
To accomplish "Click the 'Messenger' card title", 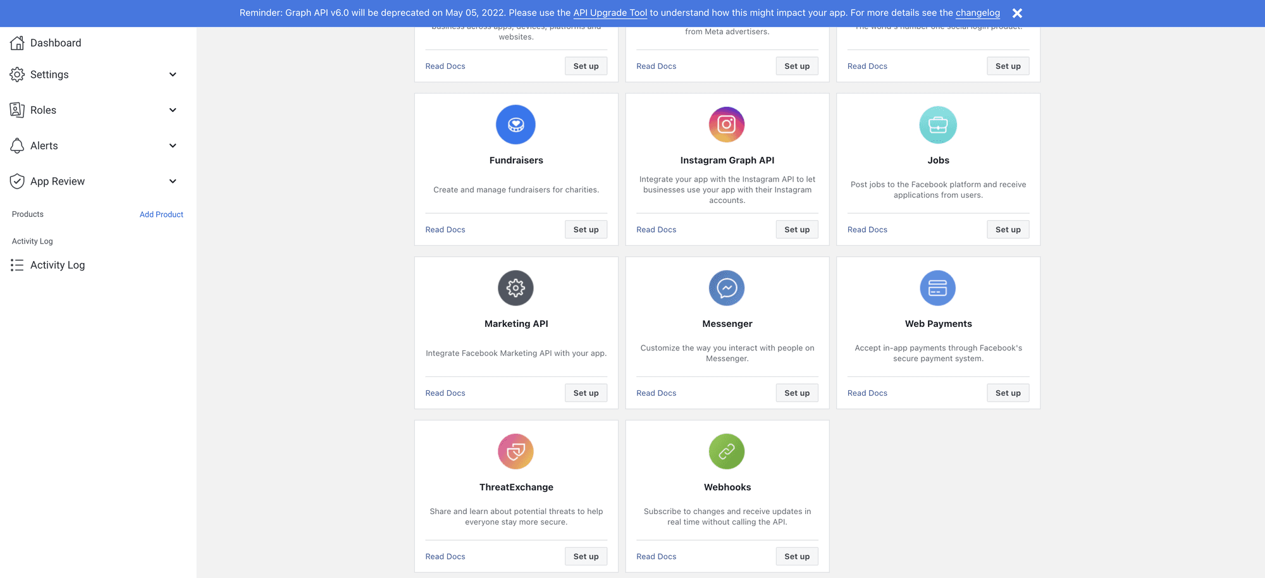I will tap(727, 323).
